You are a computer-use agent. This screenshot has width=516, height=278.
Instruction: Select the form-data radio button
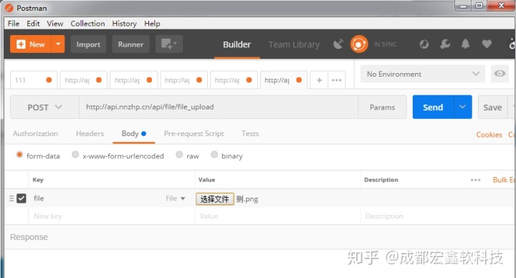tap(19, 154)
